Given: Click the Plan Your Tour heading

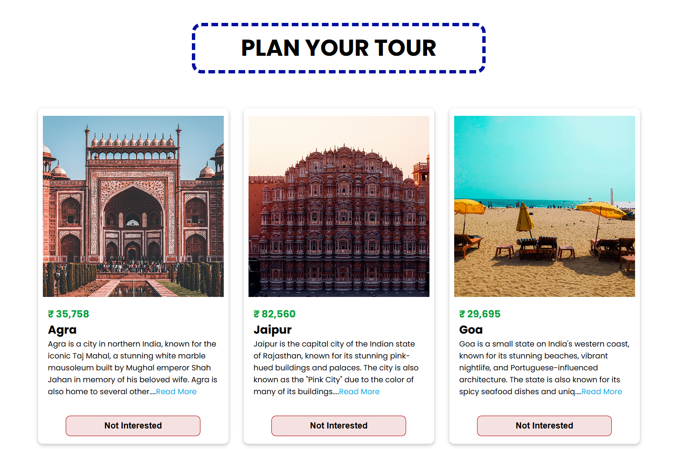Looking at the screenshot, I should (x=338, y=48).
